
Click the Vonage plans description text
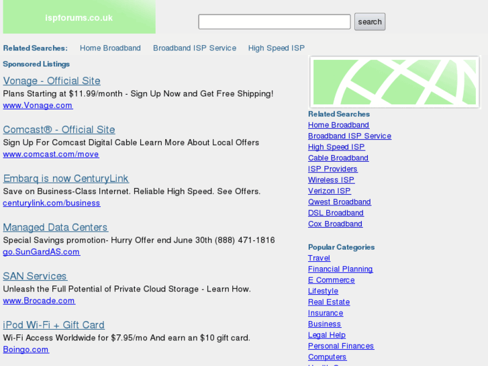coord(138,94)
